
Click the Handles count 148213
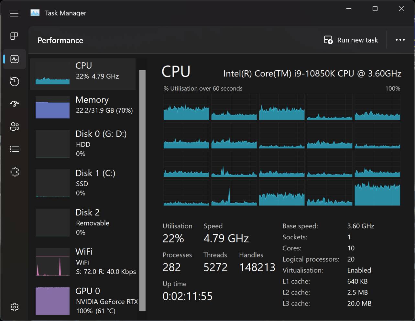(x=257, y=267)
